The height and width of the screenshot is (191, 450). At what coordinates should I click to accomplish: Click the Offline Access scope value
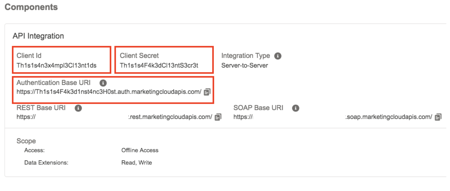pos(140,150)
